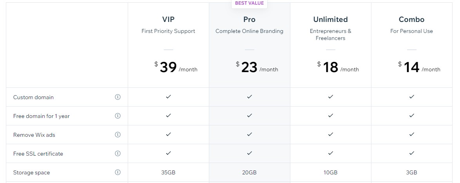Click Pro checkmark for Remove Wix ads
The height and width of the screenshot is (183, 460).
249,134
